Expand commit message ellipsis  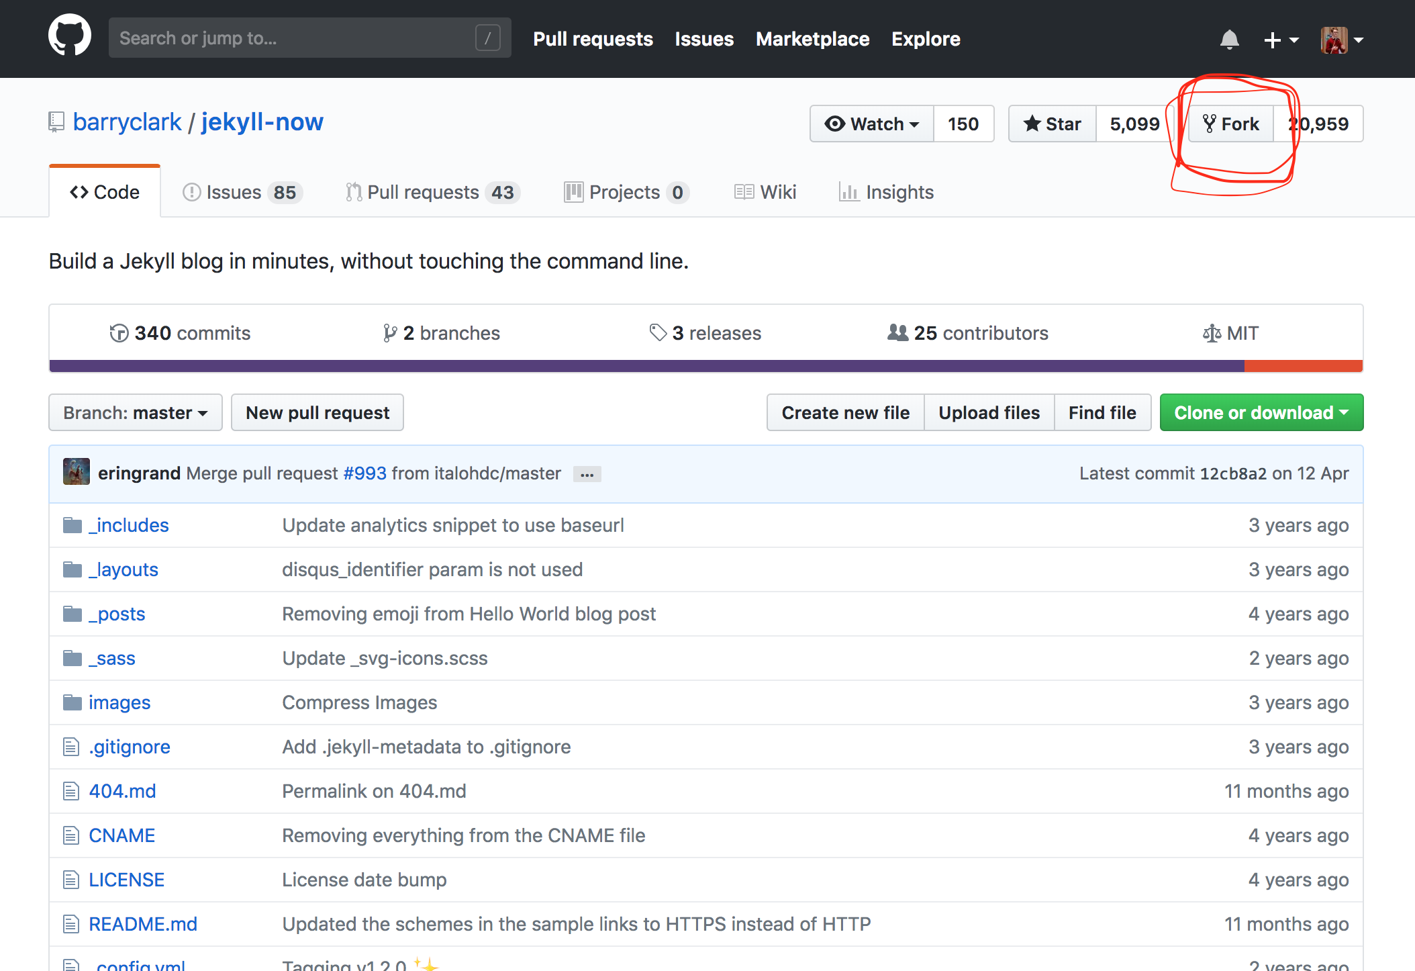coord(587,475)
